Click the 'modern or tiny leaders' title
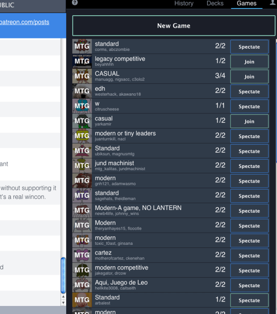 point(125,134)
